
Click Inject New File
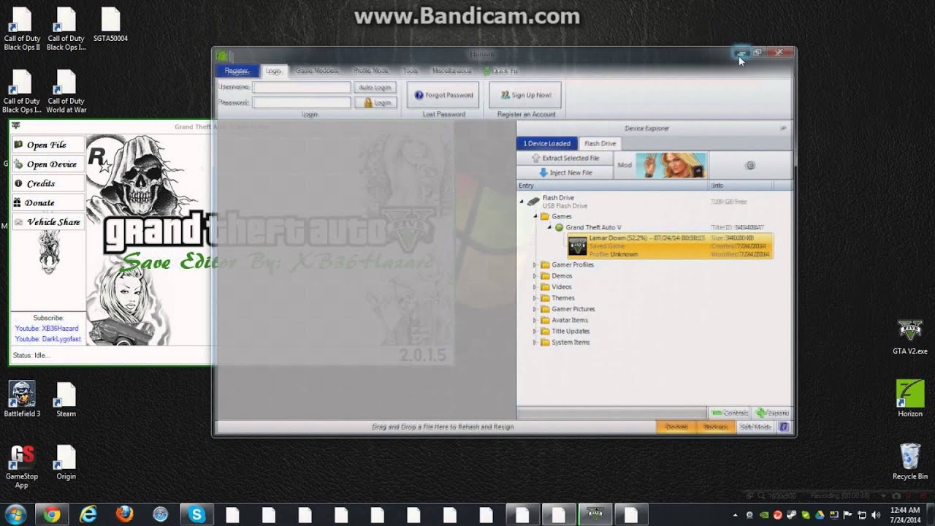coord(565,172)
